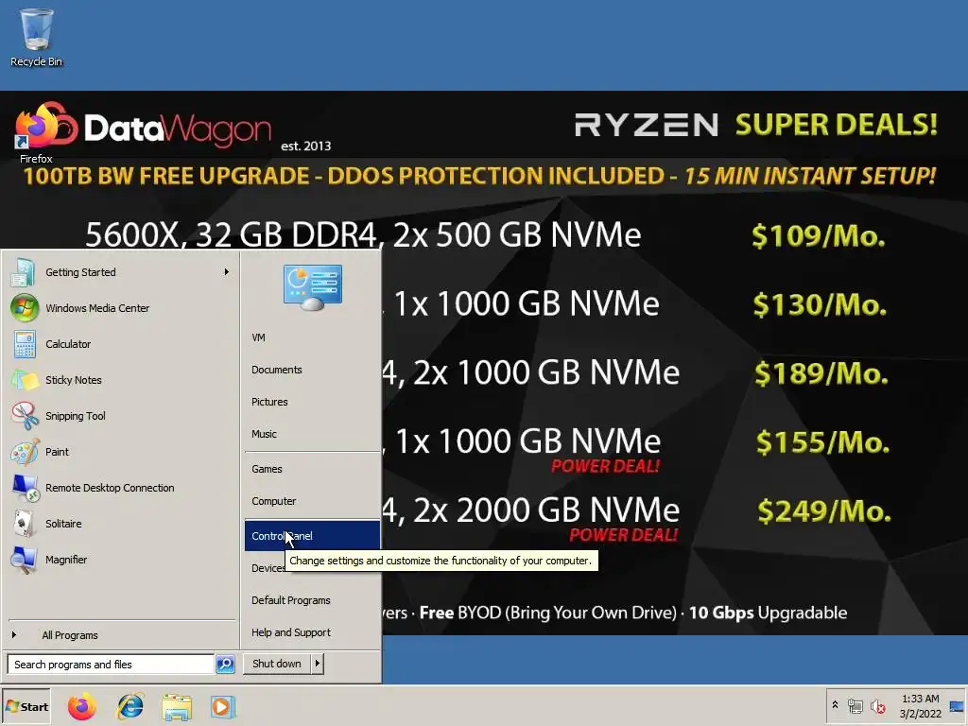Screen dimensions: 968x726
Task: Launch Firefox from the taskbar
Action: click(x=82, y=707)
